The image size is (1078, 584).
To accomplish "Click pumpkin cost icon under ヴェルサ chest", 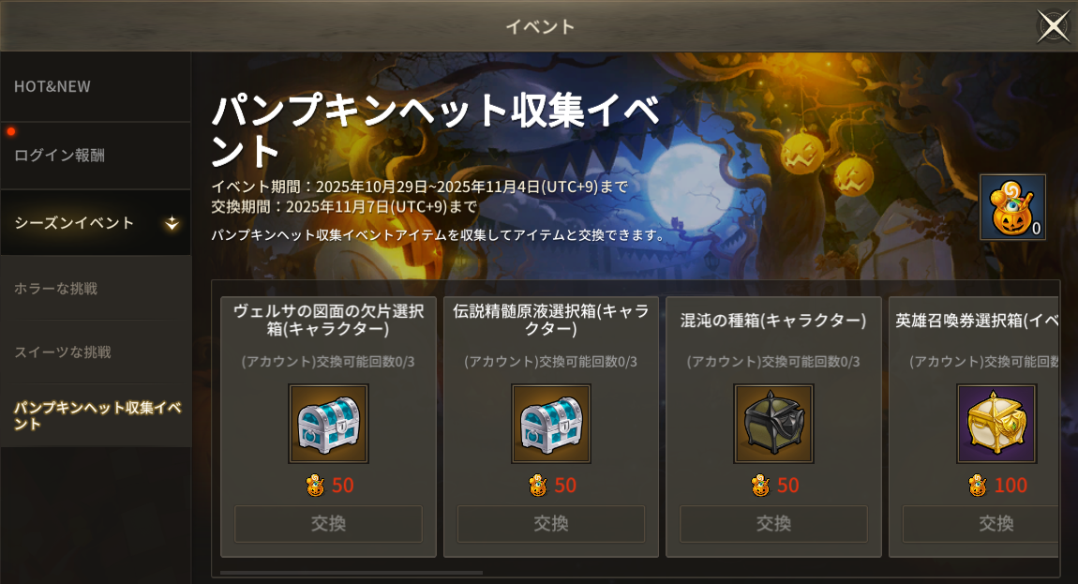I will pyautogui.click(x=316, y=486).
